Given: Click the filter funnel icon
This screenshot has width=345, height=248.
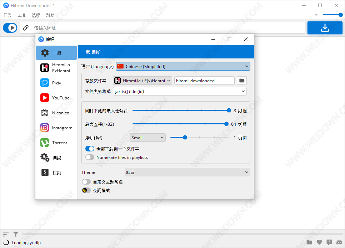Looking at the screenshot, I should 16,234.
